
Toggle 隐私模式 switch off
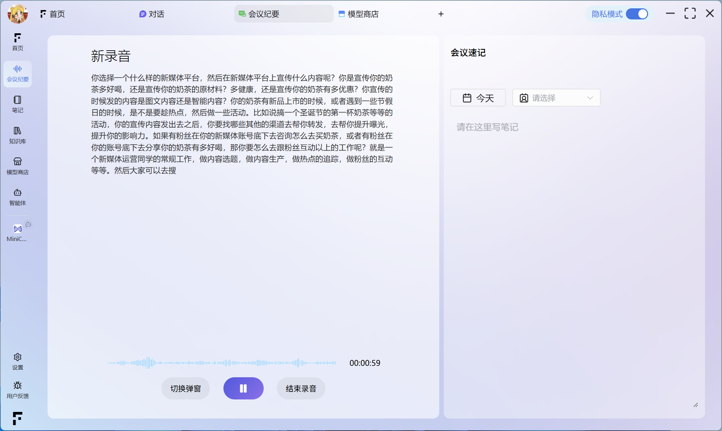(637, 14)
